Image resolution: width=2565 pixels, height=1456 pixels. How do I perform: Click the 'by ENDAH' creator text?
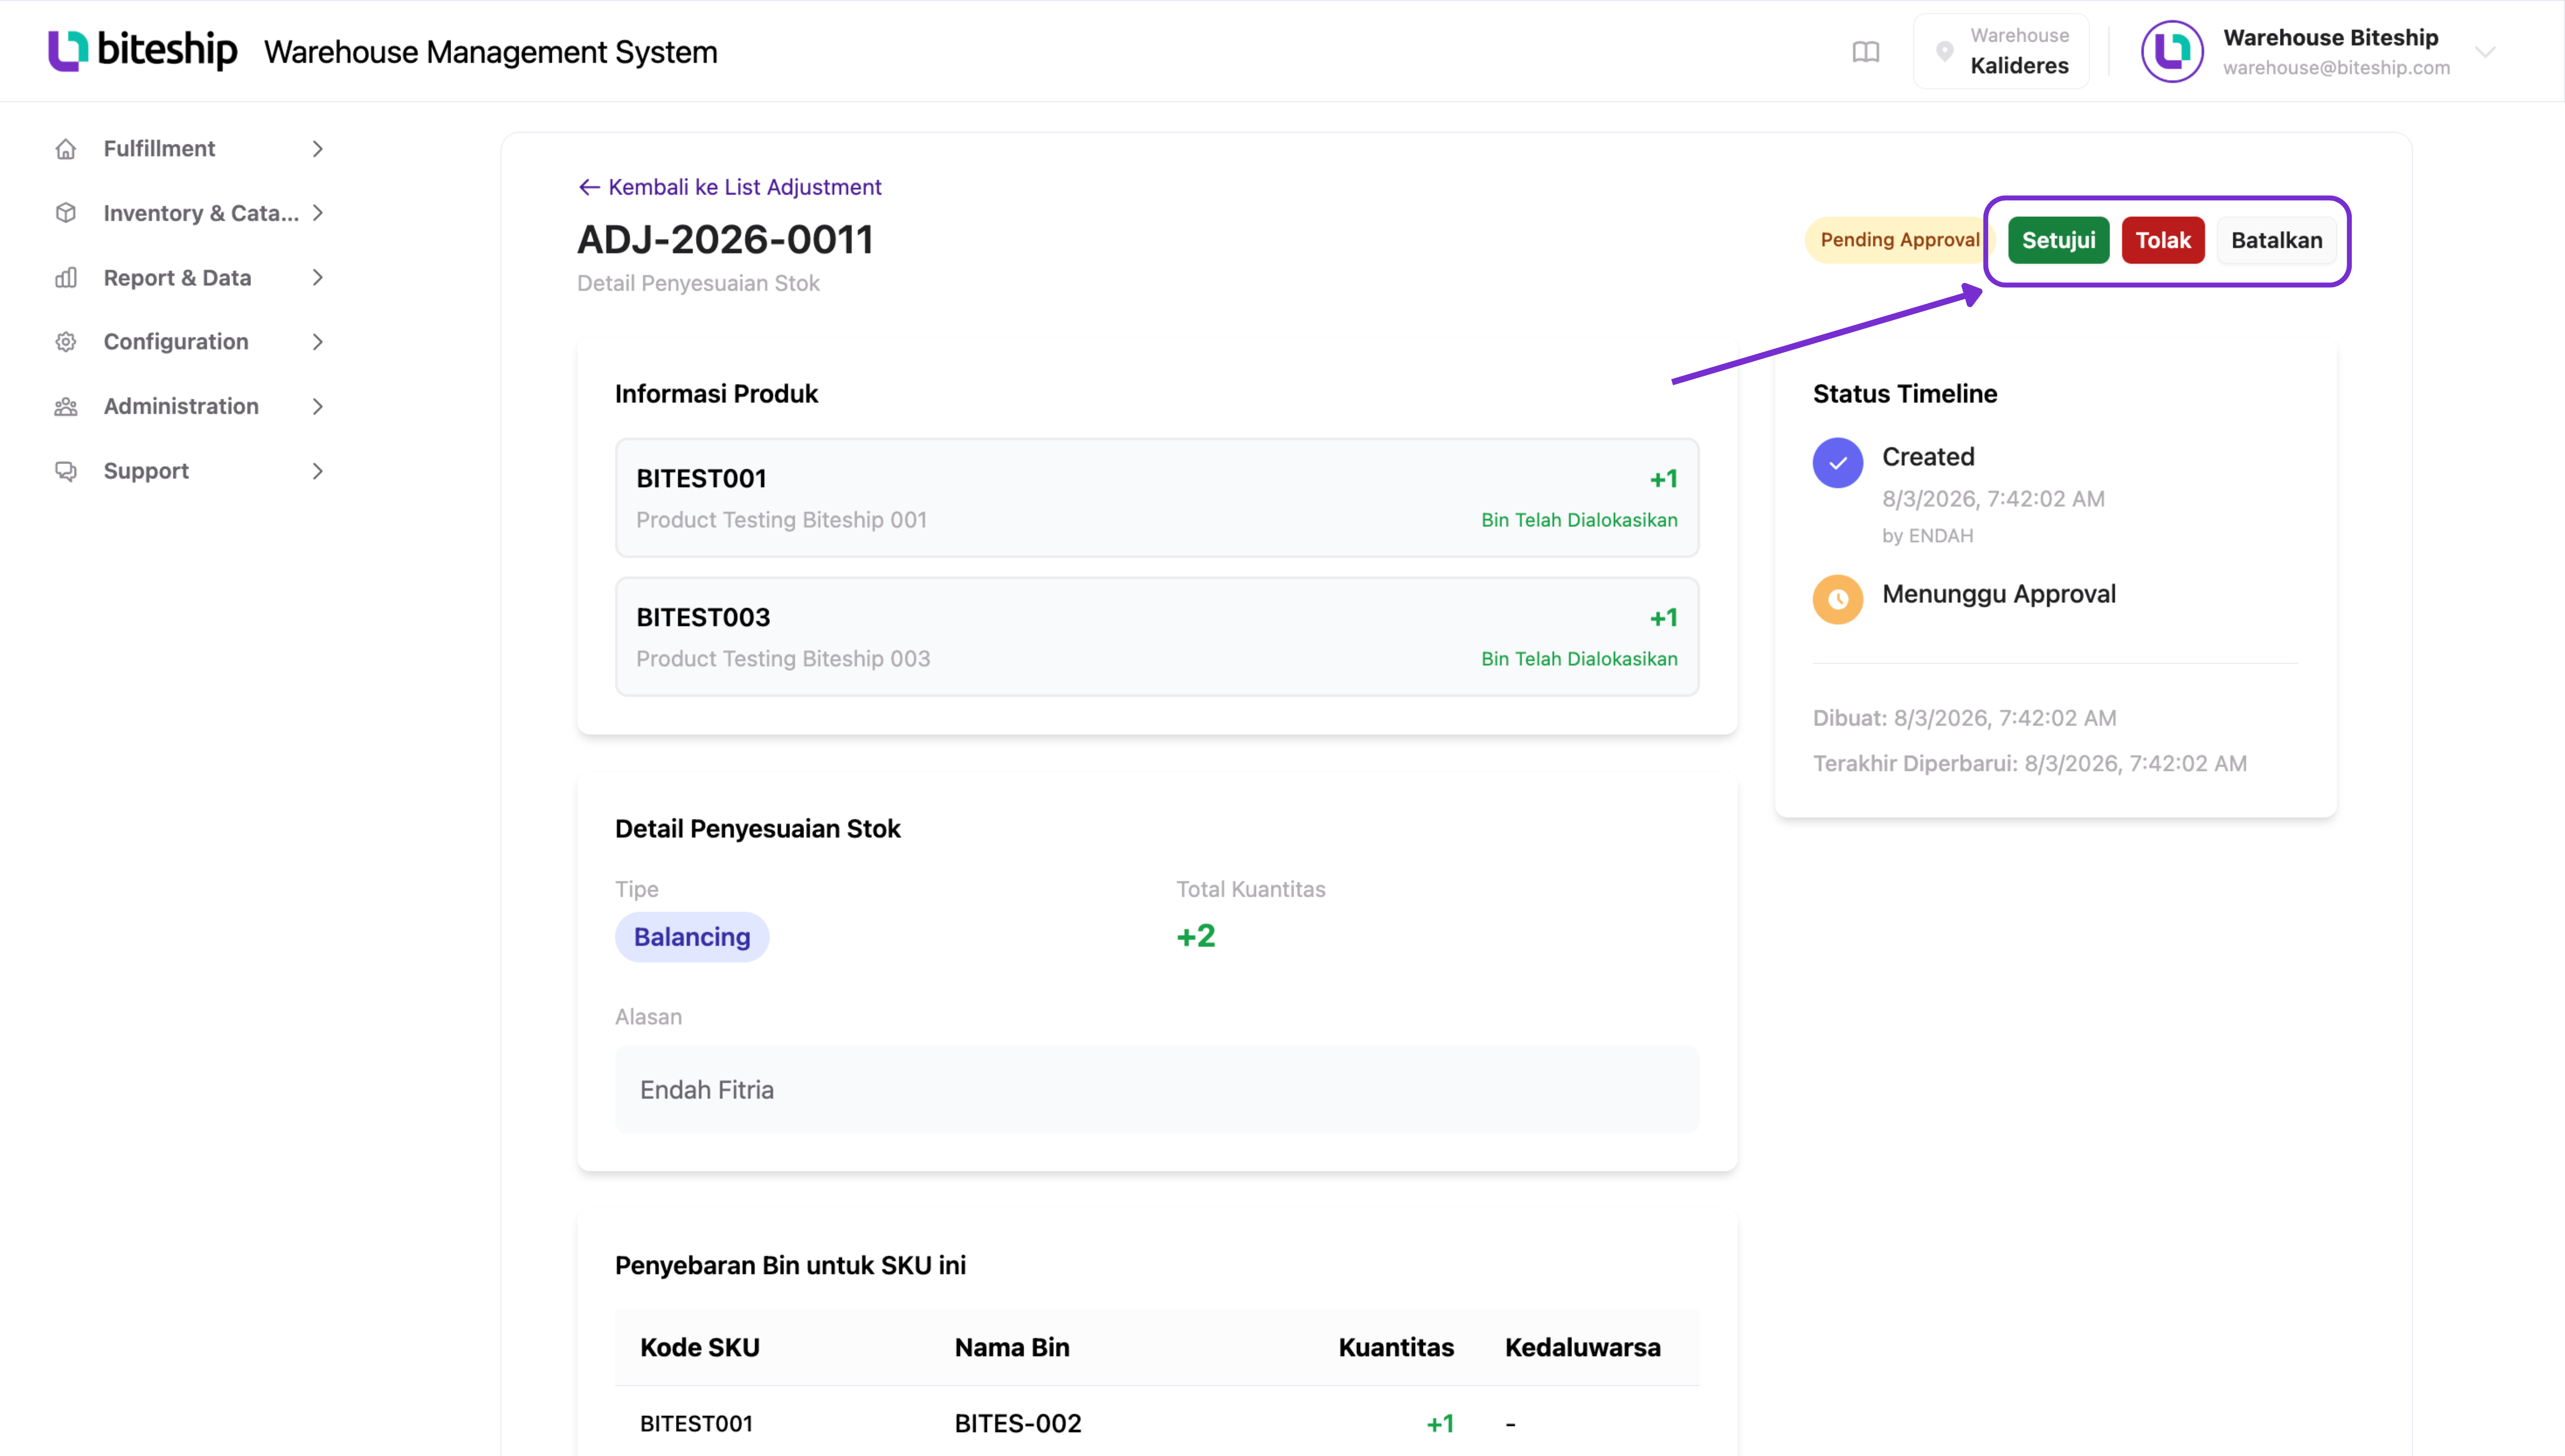point(1928,536)
